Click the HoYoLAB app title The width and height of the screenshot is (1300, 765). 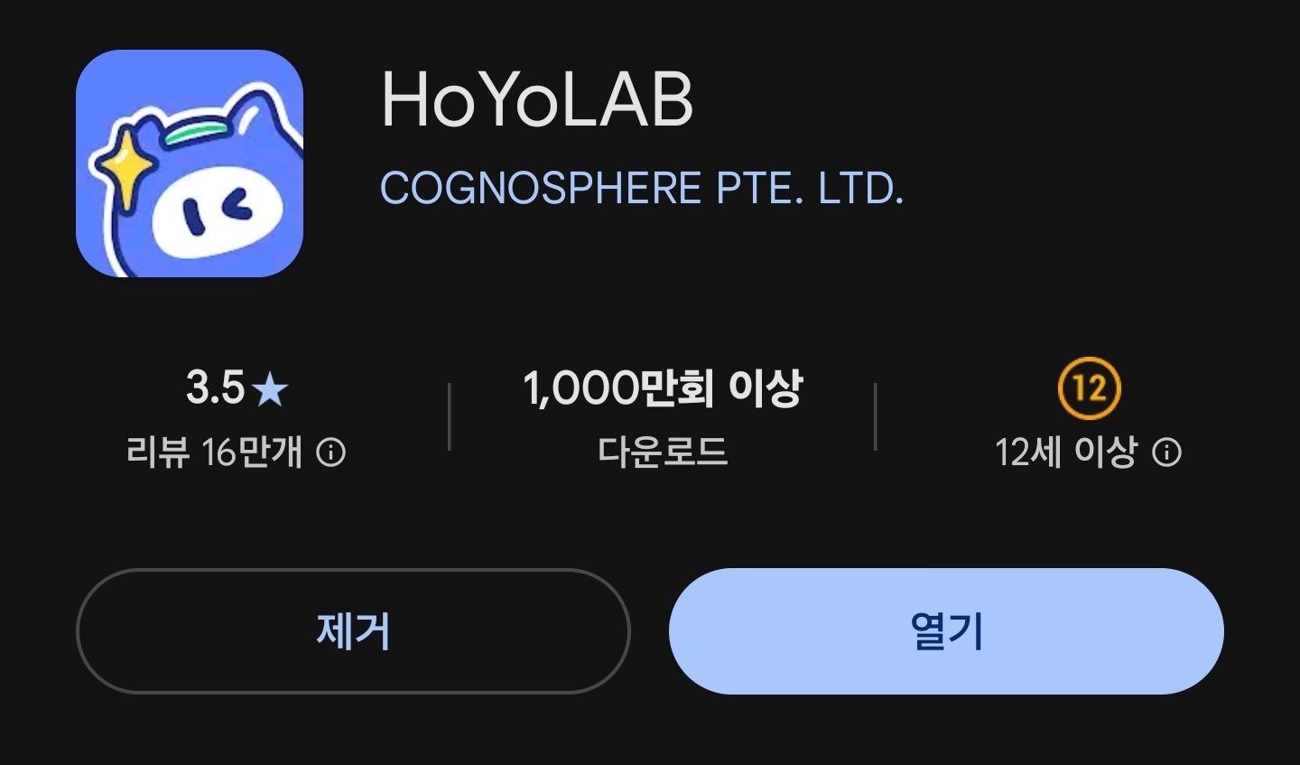[x=537, y=99]
